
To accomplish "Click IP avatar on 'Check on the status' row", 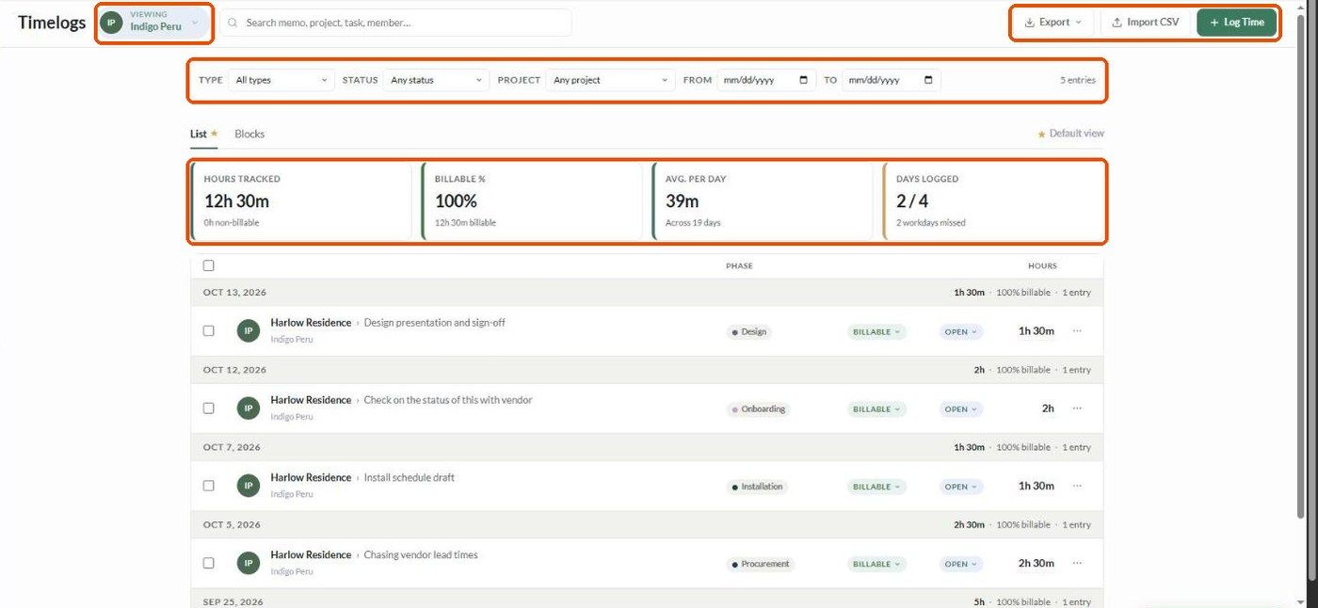I will [x=249, y=408].
